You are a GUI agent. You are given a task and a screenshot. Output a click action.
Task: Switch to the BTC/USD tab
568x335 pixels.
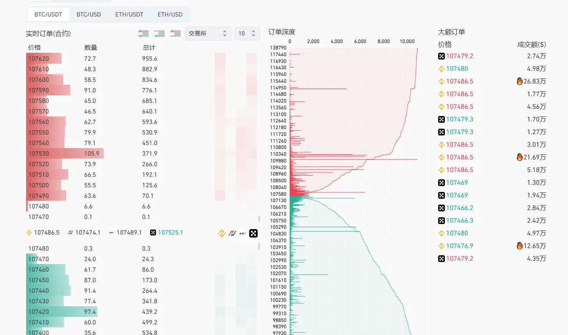pyautogui.click(x=89, y=14)
